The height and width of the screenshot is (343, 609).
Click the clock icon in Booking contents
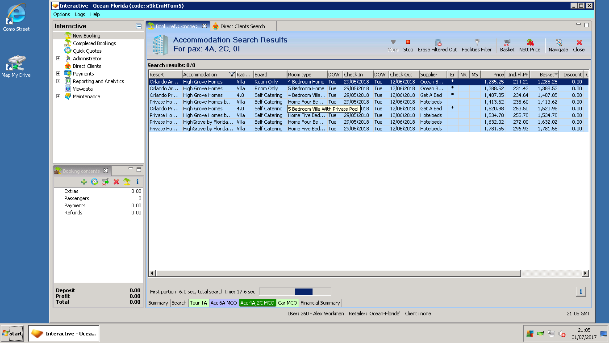click(95, 182)
